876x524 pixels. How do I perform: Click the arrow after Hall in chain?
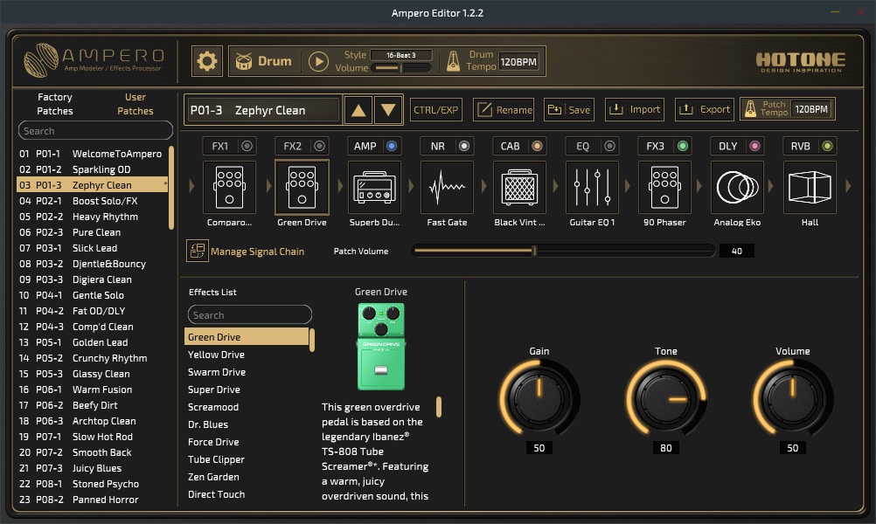point(848,186)
